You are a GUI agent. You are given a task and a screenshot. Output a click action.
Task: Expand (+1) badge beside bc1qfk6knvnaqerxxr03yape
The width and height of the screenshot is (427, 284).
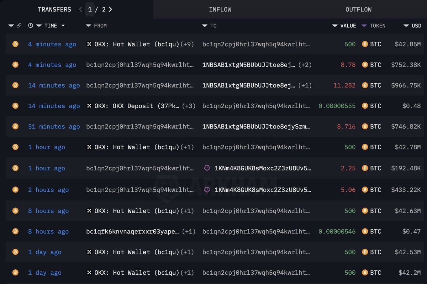pos(189,232)
